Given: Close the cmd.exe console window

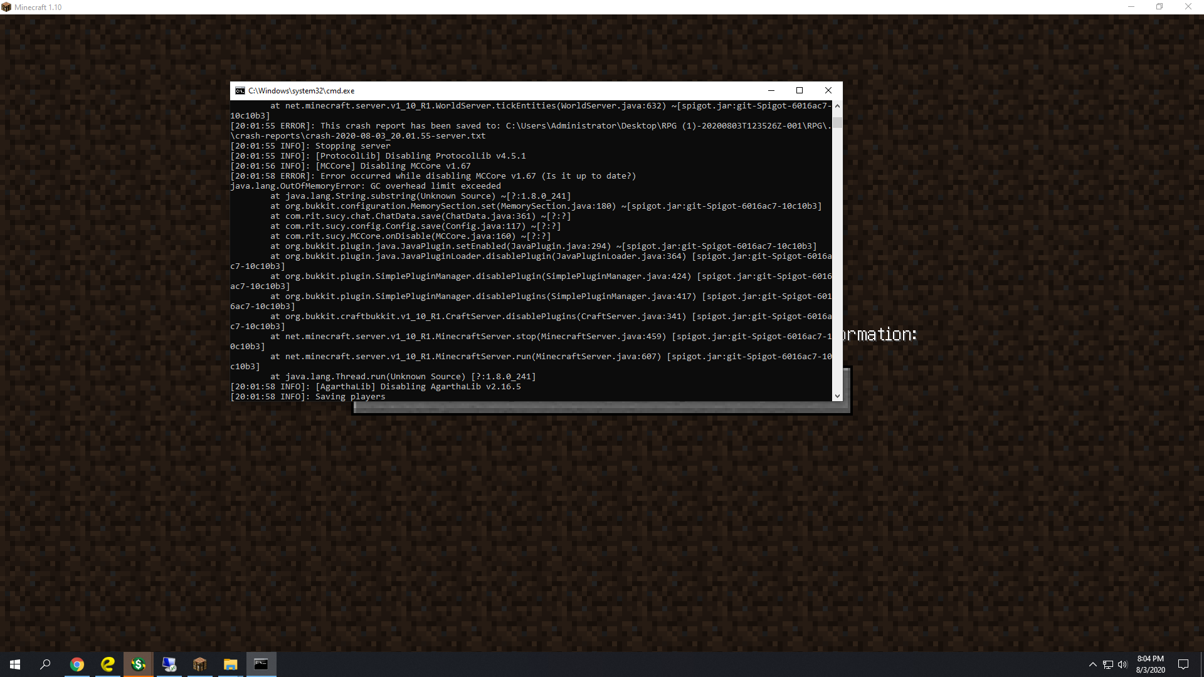Looking at the screenshot, I should coord(828,91).
